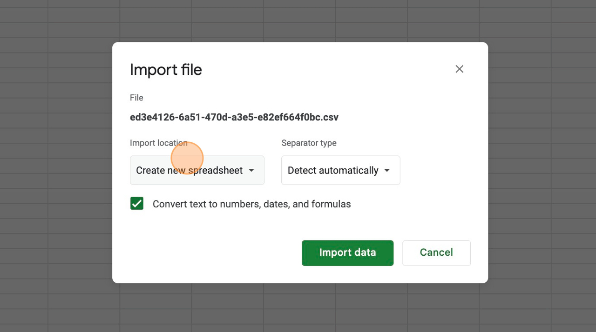Click the Convert text to numbers label text
The image size is (596, 332).
tap(251, 204)
